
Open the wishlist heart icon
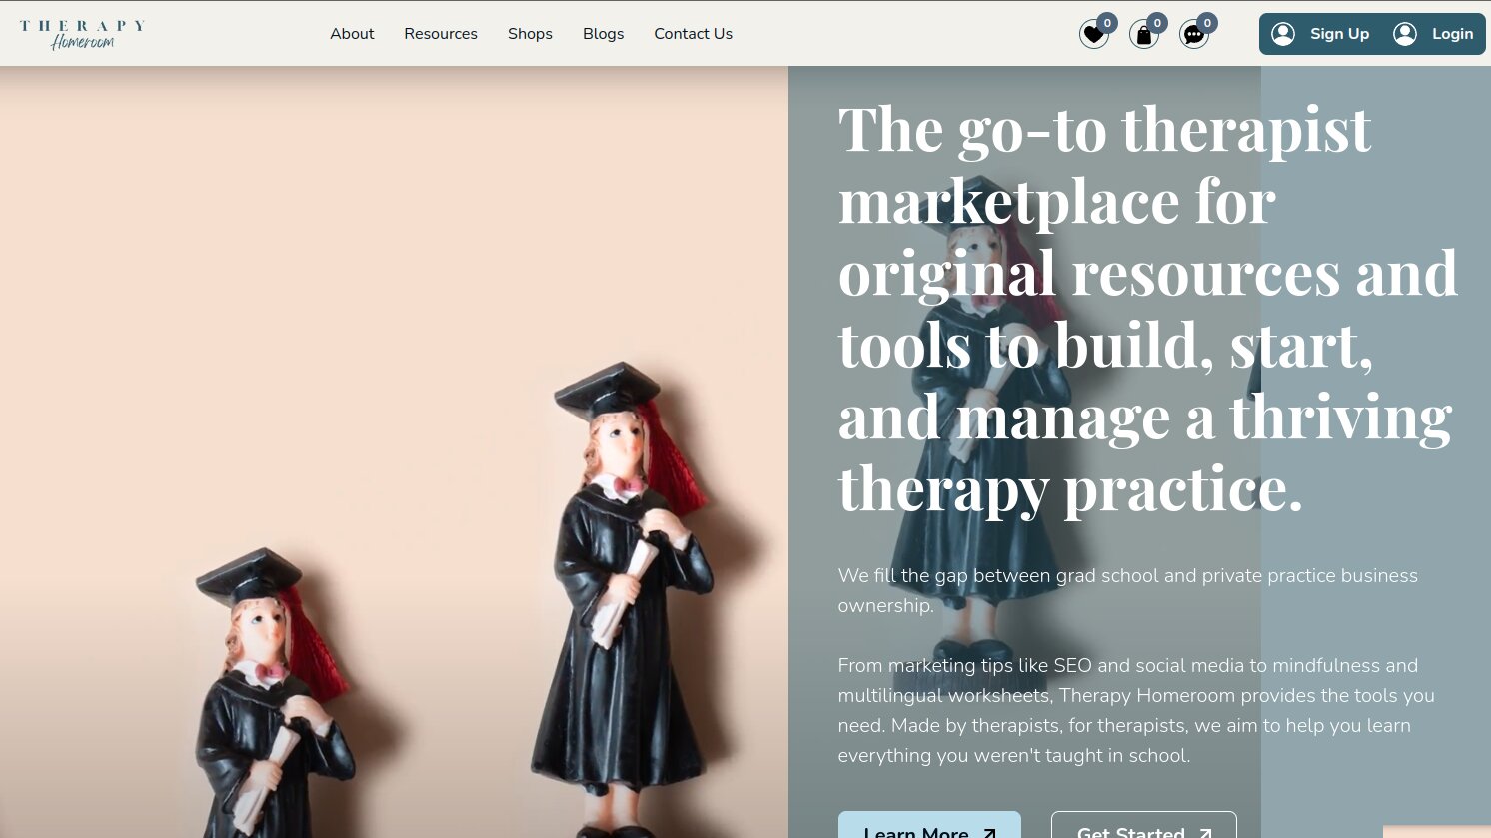(x=1093, y=35)
